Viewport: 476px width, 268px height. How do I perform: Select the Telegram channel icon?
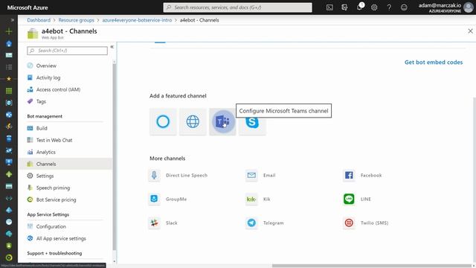(x=251, y=223)
